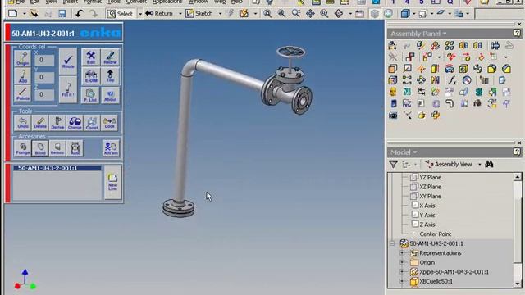This screenshot has width=525, height=295.
Task: Click the Route checkmark button
Action: [68, 61]
